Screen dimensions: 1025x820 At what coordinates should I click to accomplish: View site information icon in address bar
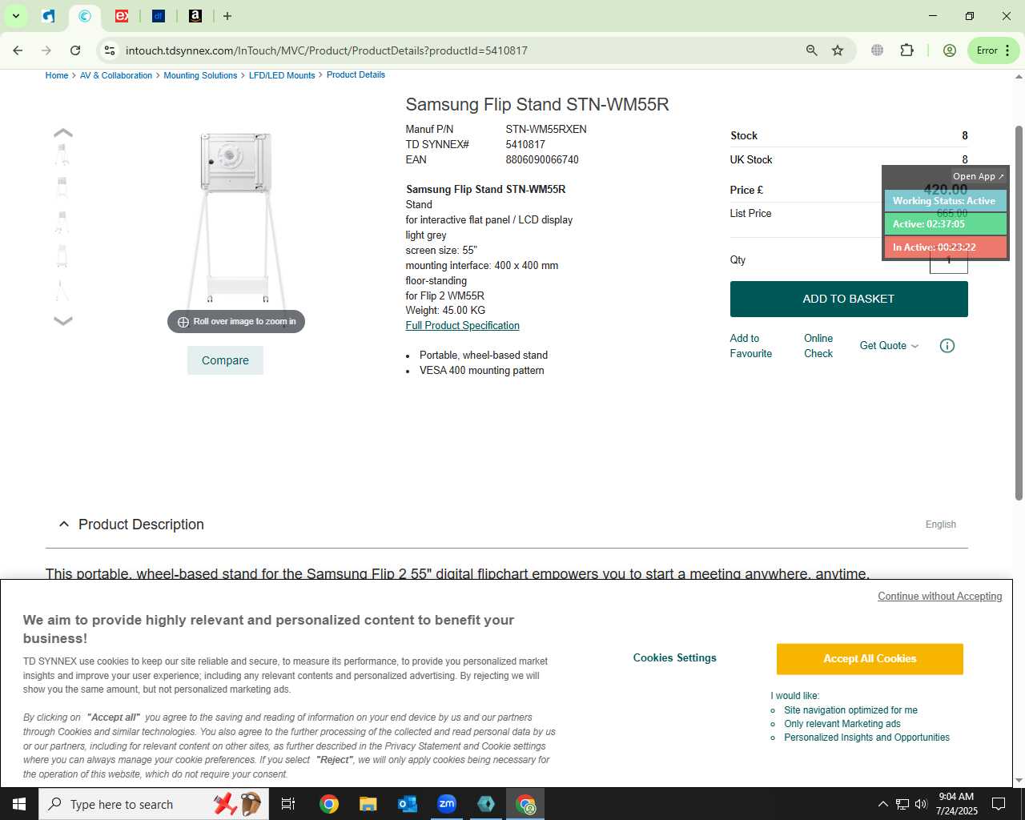coord(110,50)
